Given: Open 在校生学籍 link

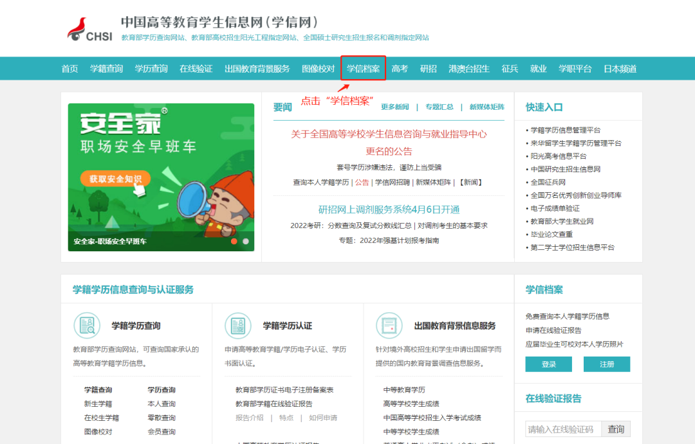Looking at the screenshot, I should (102, 418).
